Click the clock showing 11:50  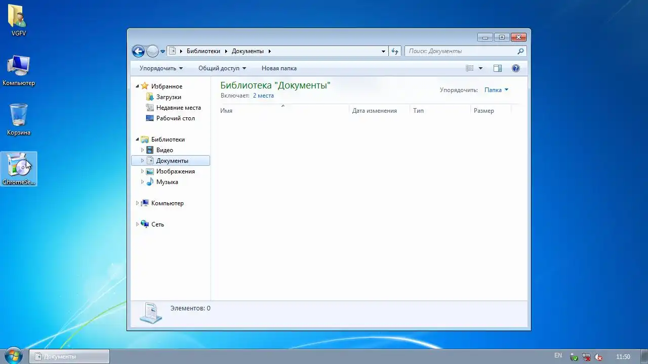(623, 357)
